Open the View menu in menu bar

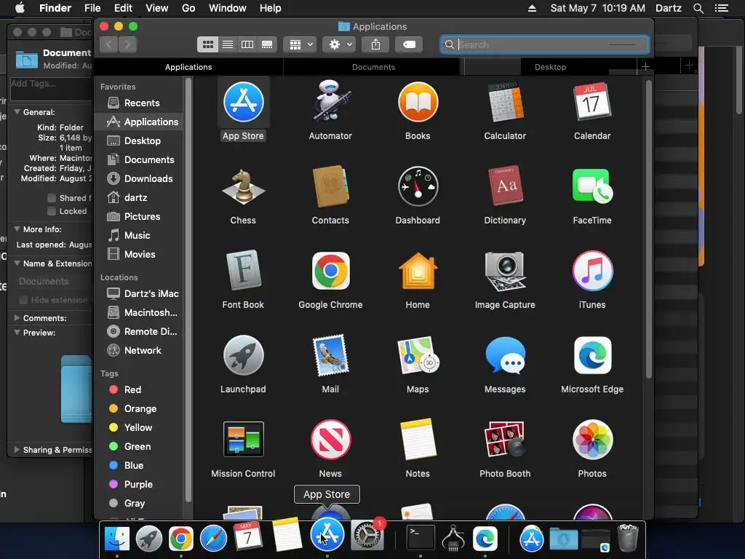click(157, 8)
